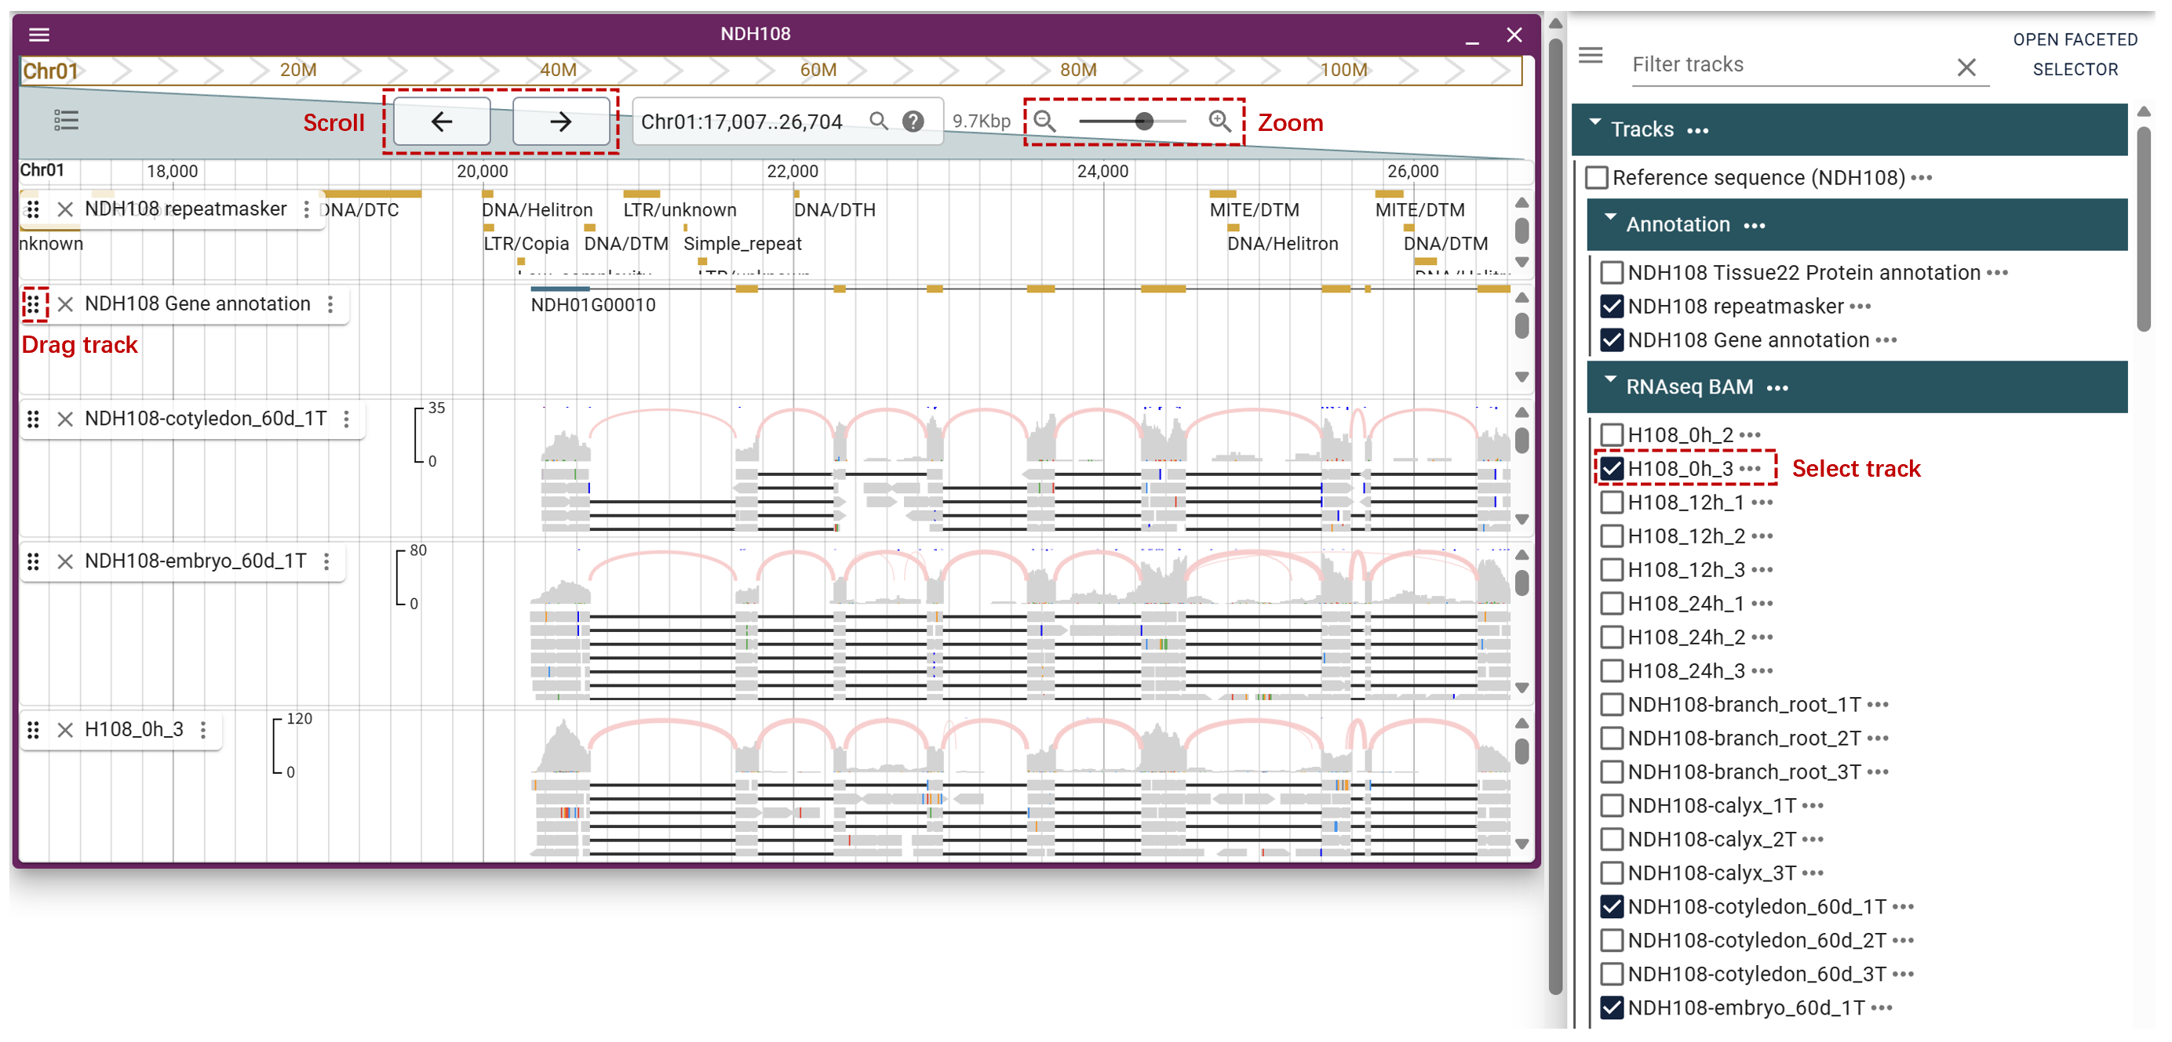The width and height of the screenshot is (2172, 1042).
Task: Open the view hamburger menu in NDH108 title bar
Action: [38, 34]
